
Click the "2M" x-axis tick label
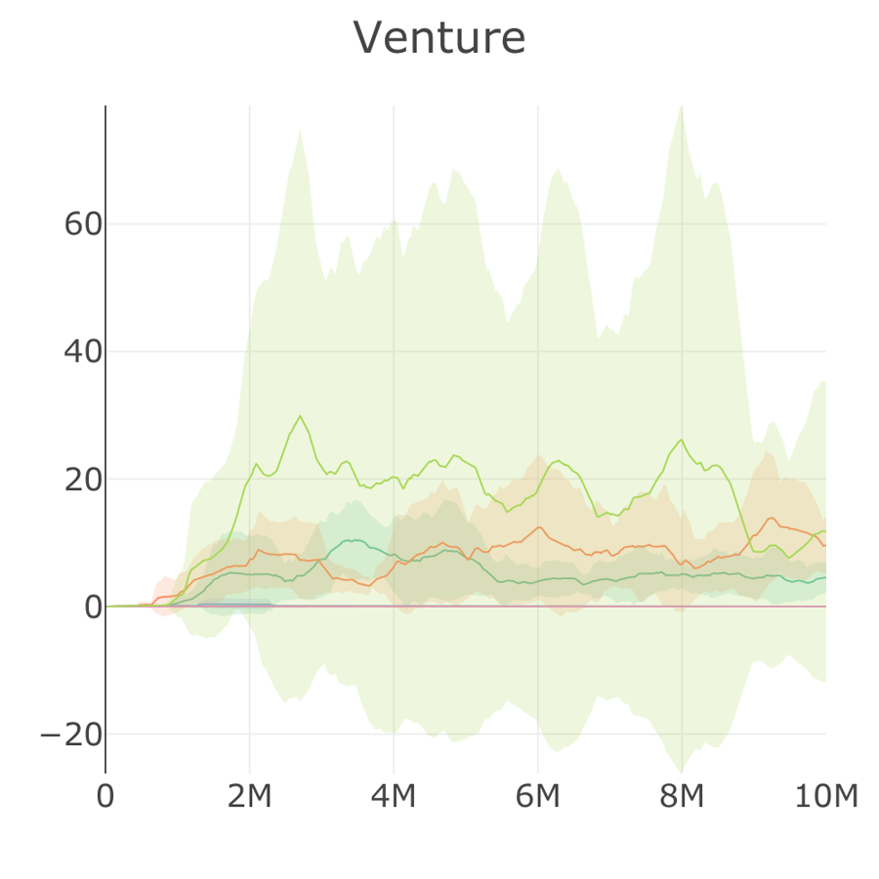pos(249,797)
